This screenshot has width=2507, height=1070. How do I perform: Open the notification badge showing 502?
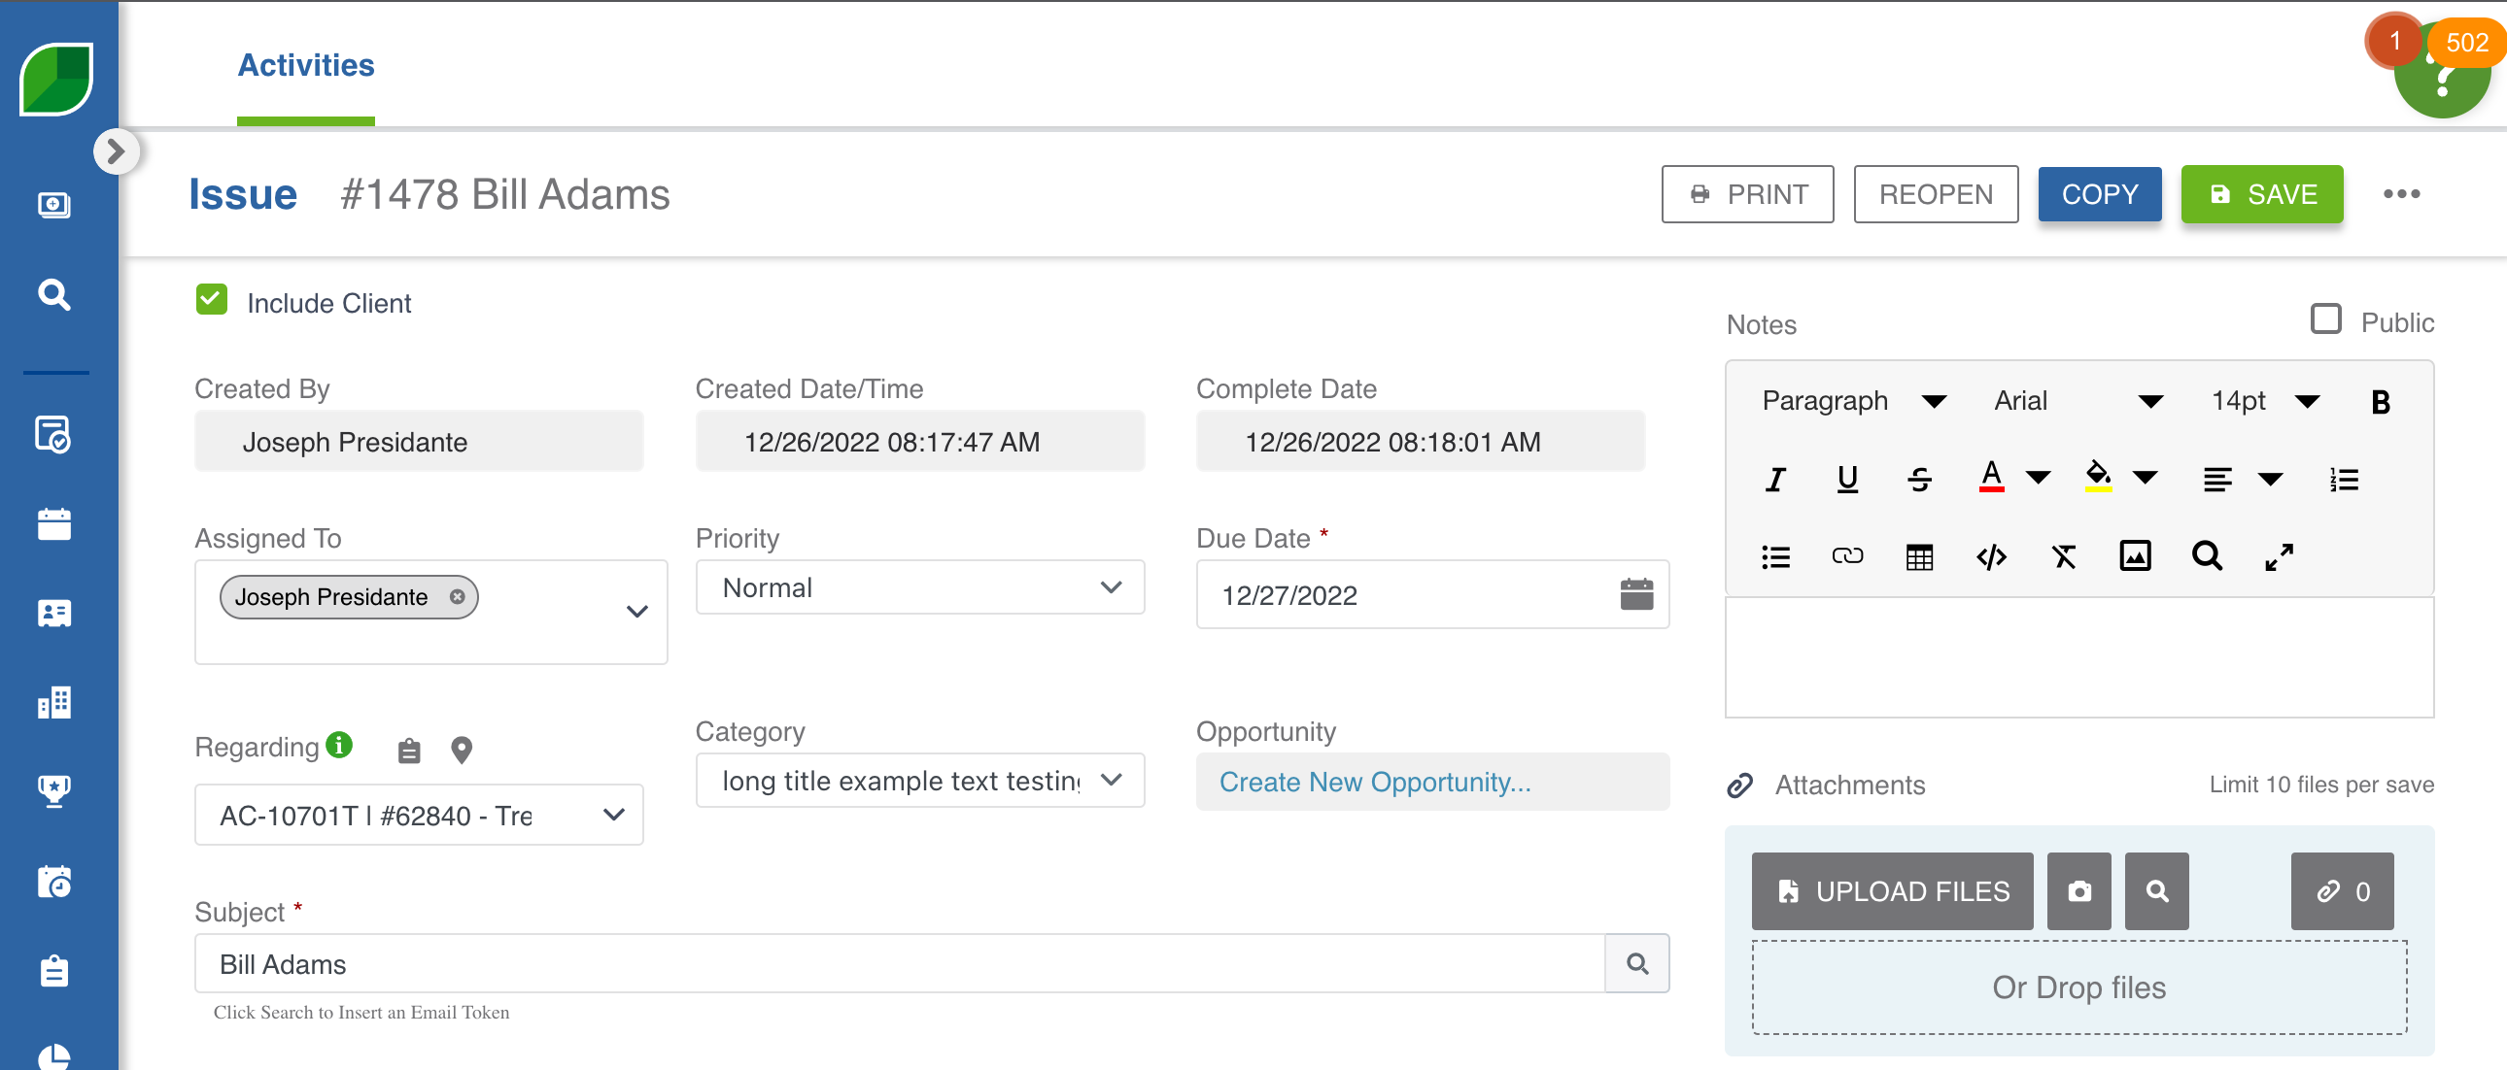2467,43
